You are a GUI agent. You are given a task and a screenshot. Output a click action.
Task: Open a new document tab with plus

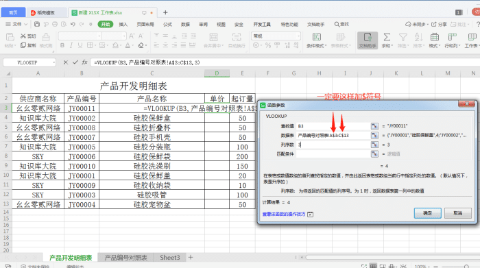pyautogui.click(x=165, y=12)
